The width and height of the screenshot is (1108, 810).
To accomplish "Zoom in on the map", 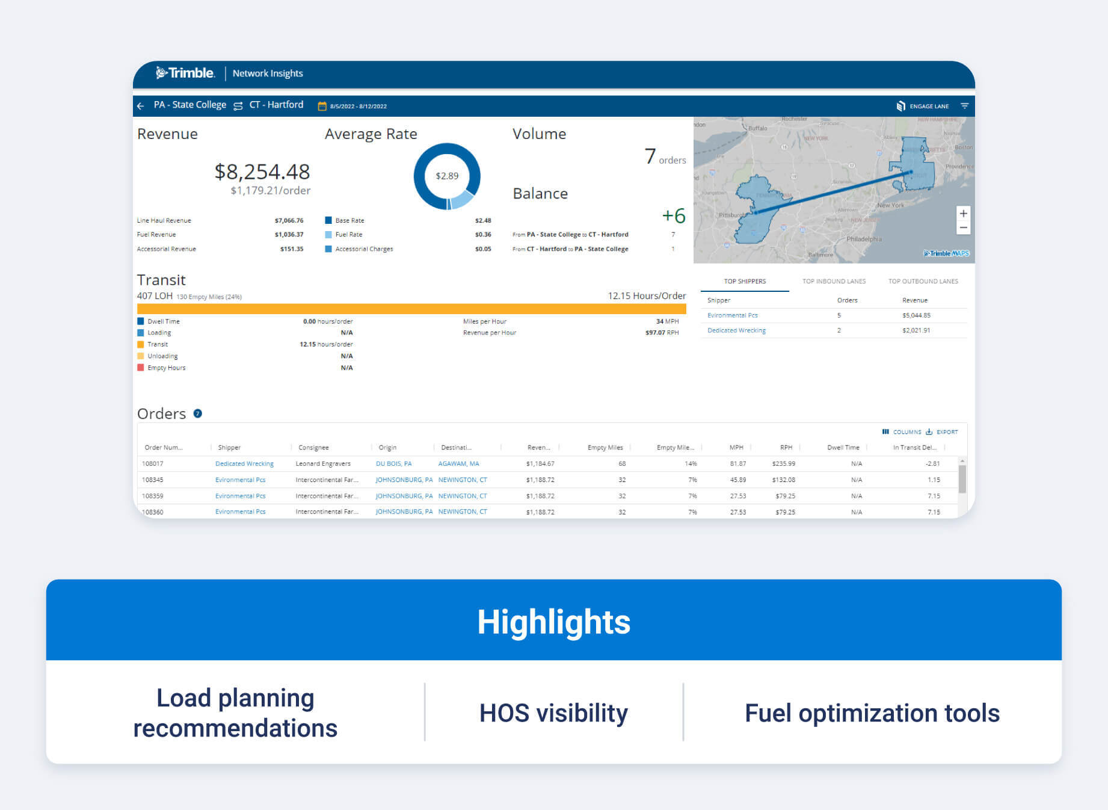I will point(963,214).
